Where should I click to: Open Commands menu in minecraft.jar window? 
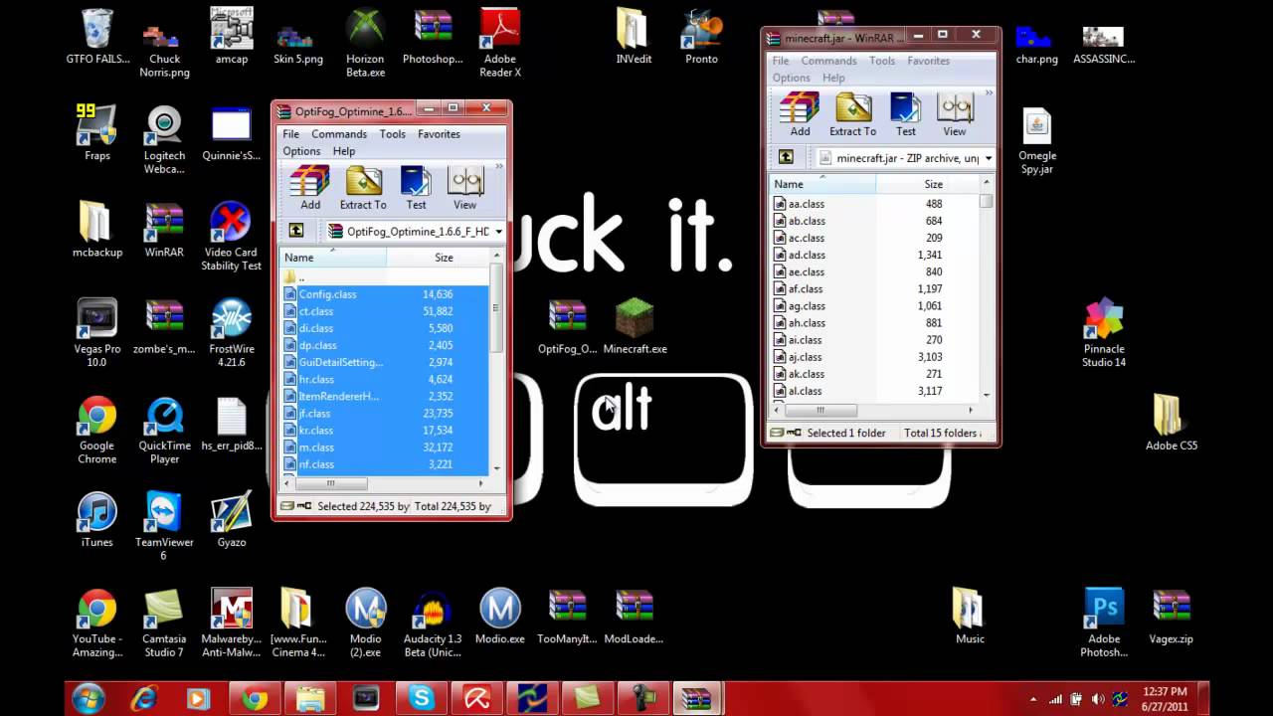click(828, 61)
